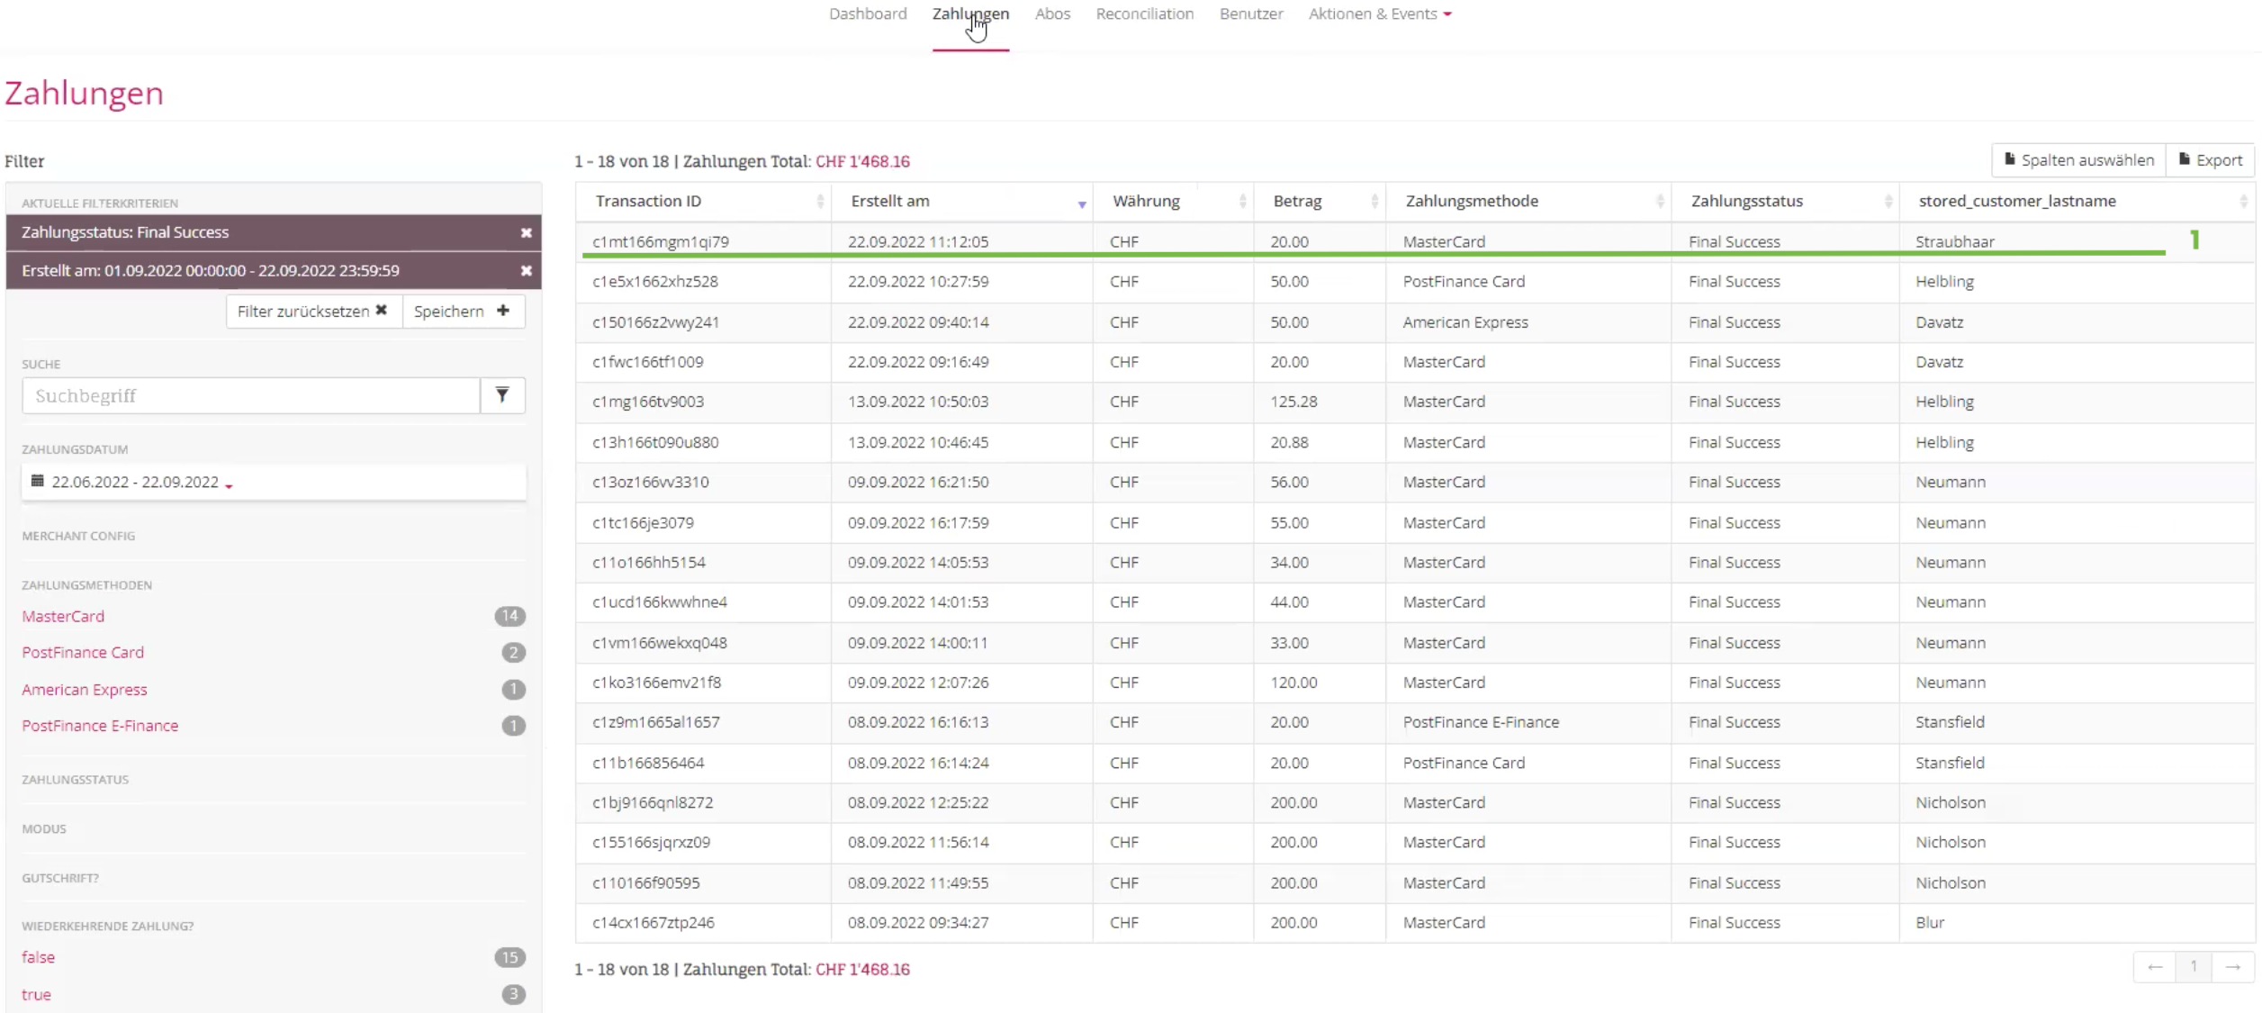Image resolution: width=2262 pixels, height=1013 pixels.
Task: Sort by Zahlungsstatus column arrows
Action: click(x=1888, y=202)
